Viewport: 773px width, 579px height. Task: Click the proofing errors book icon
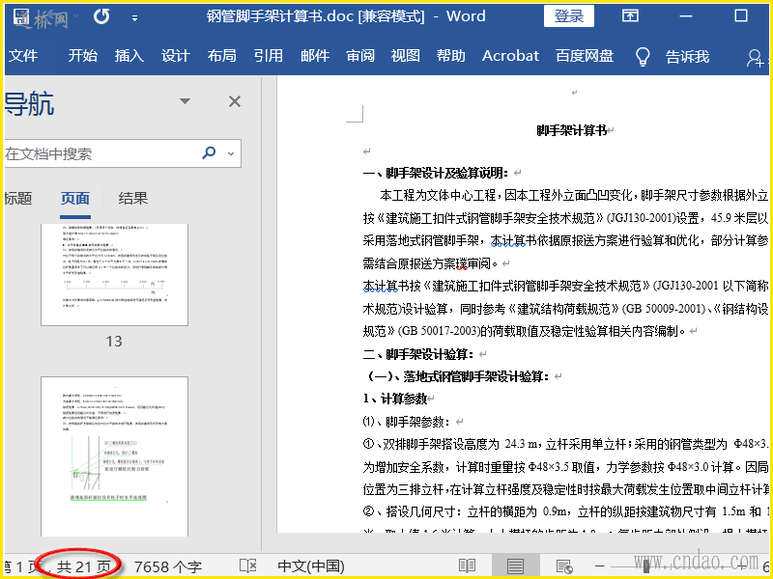[247, 566]
